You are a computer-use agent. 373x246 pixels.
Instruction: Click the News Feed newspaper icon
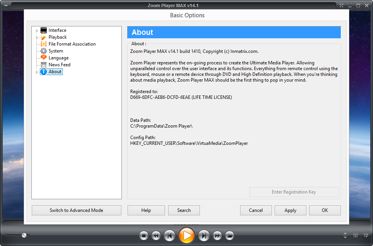pyautogui.click(x=44, y=65)
